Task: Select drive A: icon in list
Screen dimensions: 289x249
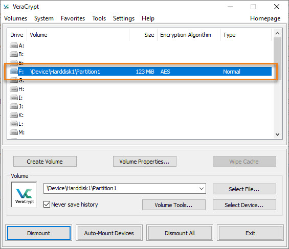Action: coord(14,46)
